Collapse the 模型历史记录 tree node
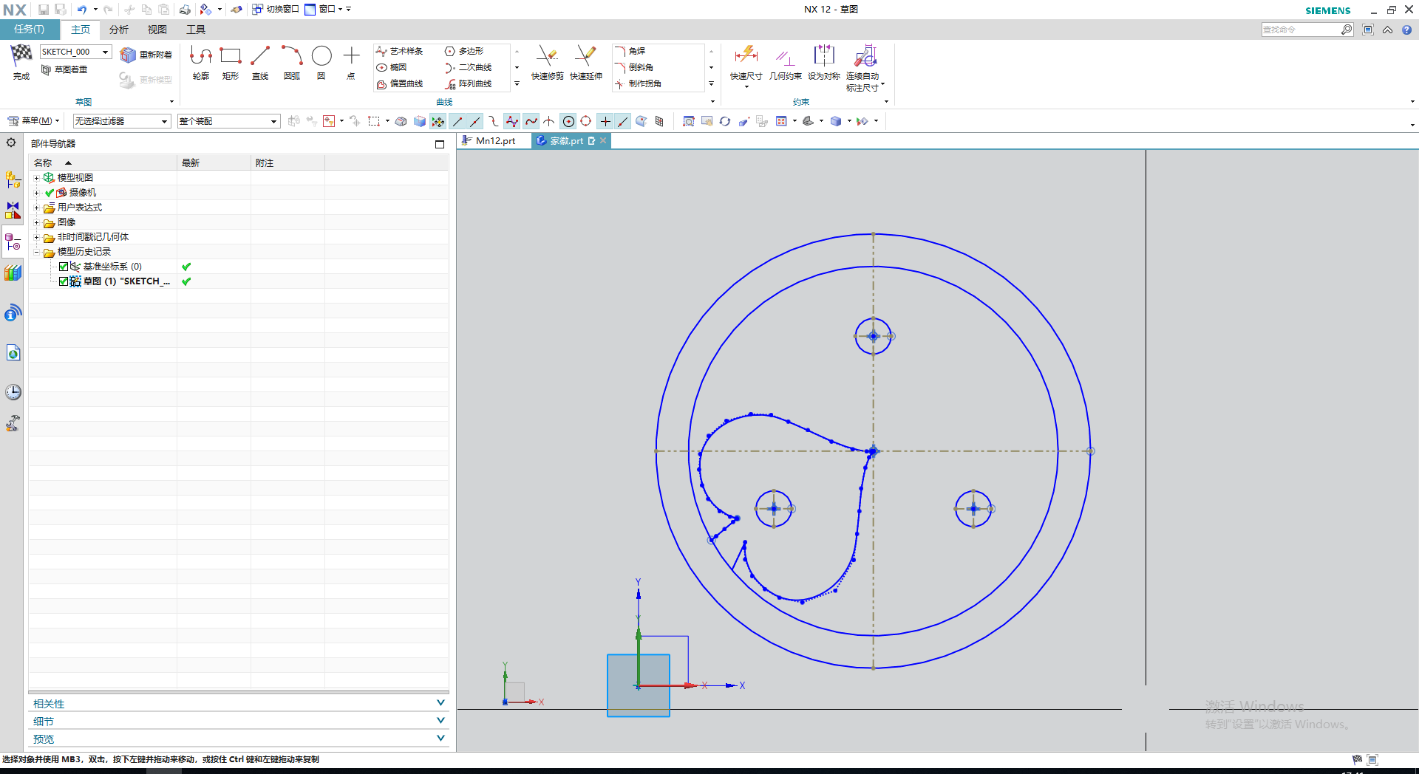 [36, 252]
